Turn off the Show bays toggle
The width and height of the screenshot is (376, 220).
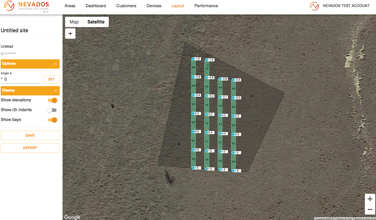pyautogui.click(x=52, y=120)
